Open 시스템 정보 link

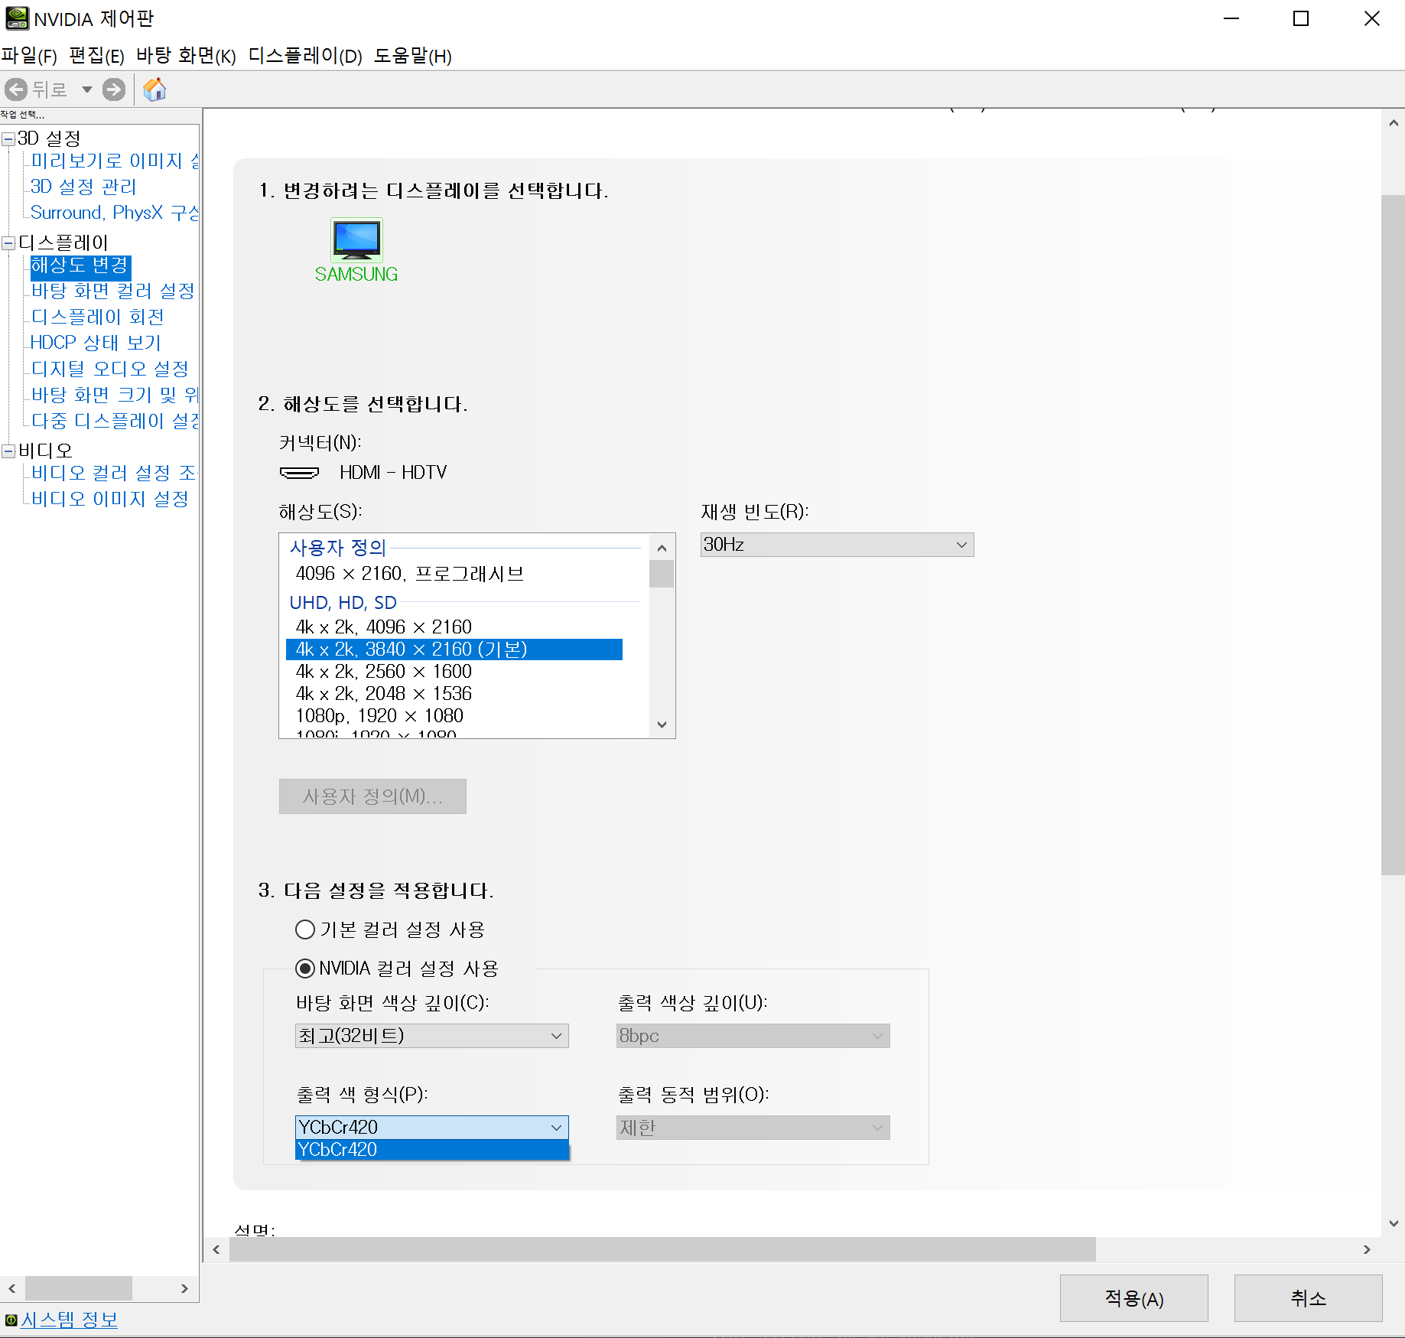point(69,1319)
